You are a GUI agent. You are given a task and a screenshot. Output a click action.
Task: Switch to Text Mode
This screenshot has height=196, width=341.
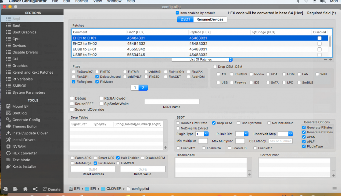[x=21, y=160]
